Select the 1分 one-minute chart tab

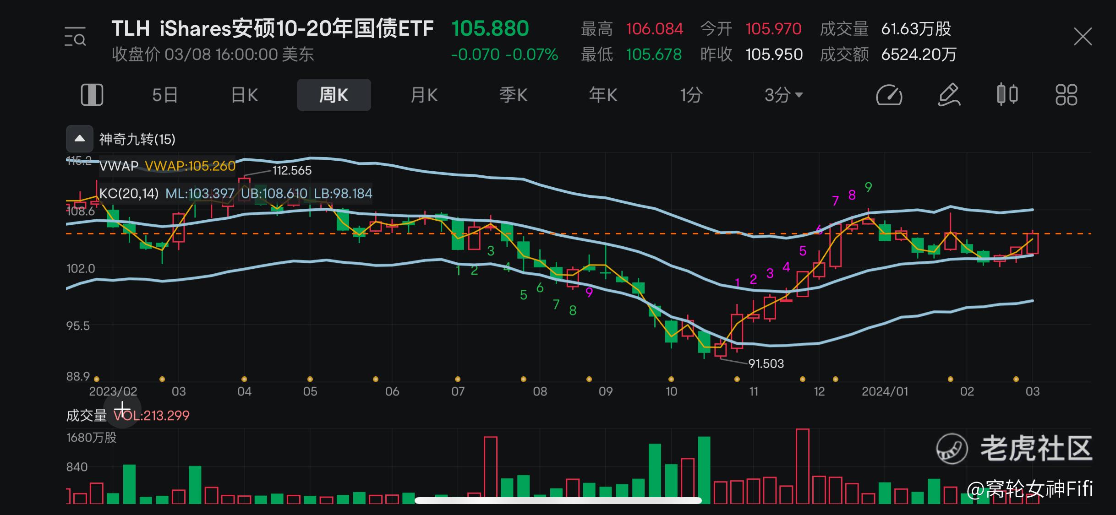click(x=691, y=95)
